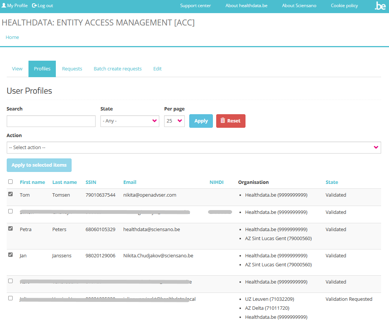The image size is (389, 324).
Task: Expand the Select action dropdown
Action: 194,148
